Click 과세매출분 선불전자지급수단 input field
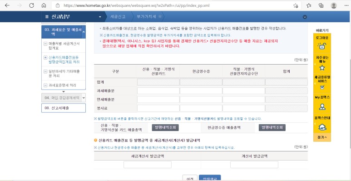Image resolution: width=351 pixels, height=181 pixels. (x=244, y=91)
